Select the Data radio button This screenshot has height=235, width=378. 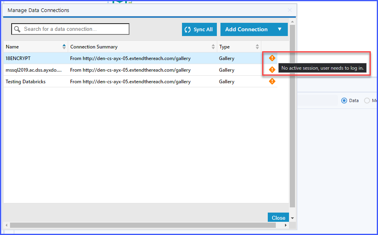[344, 100]
